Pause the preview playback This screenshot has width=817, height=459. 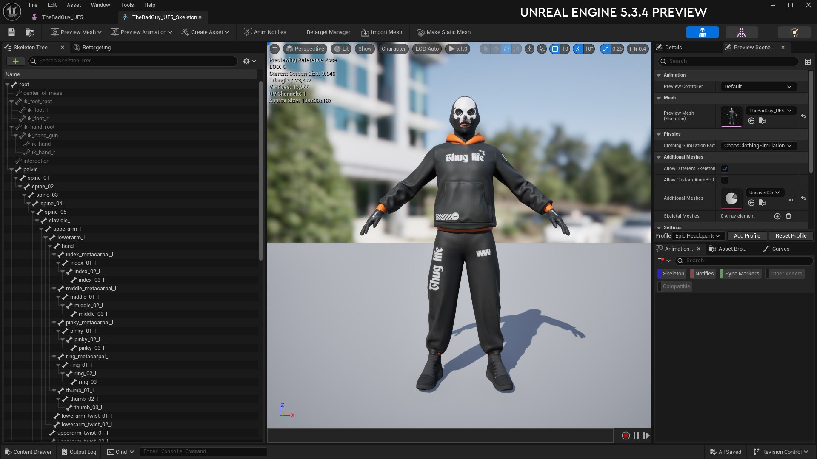(x=636, y=436)
